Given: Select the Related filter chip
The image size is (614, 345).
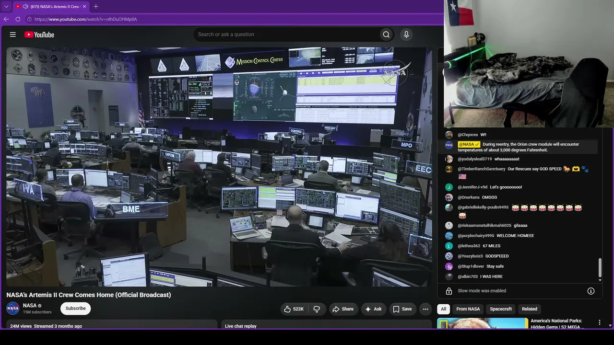Looking at the screenshot, I should 530,309.
